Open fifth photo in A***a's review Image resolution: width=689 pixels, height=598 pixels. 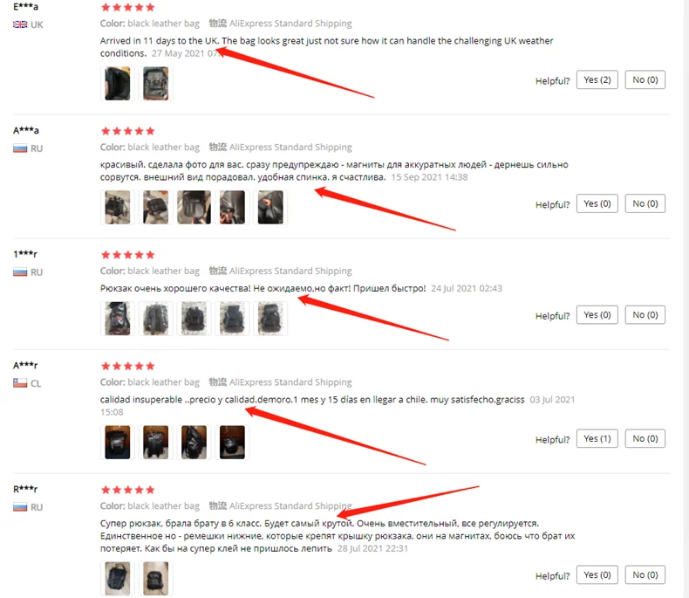270,207
